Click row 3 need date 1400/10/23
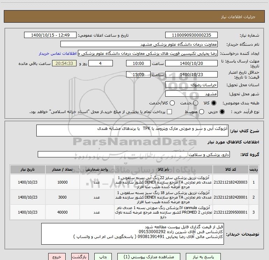This screenshot has width=269, height=260. (28, 212)
